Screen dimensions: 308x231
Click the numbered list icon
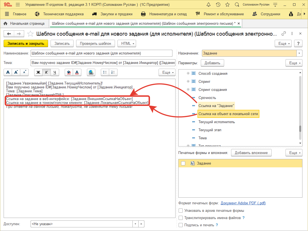[113, 72]
